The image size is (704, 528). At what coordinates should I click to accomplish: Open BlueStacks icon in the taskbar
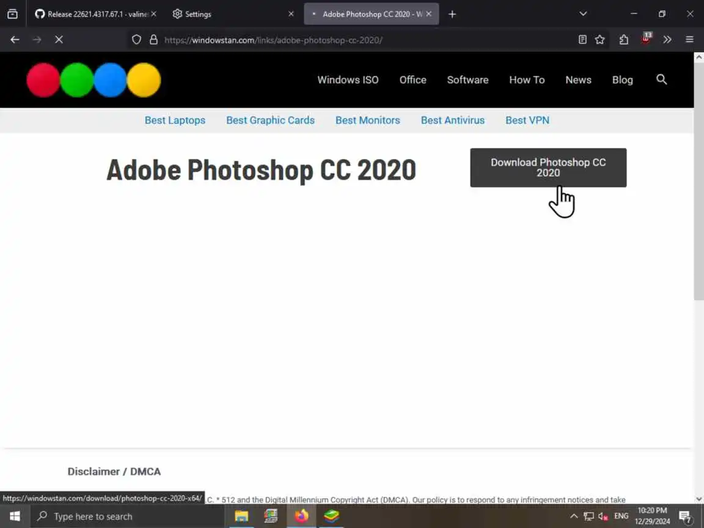331,516
